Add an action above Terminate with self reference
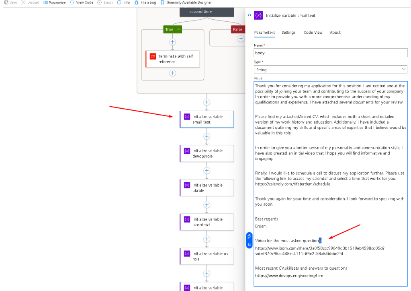The image size is (411, 291). tap(172, 42)
